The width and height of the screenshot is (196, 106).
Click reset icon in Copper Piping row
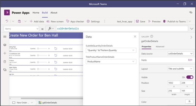point(56,69)
